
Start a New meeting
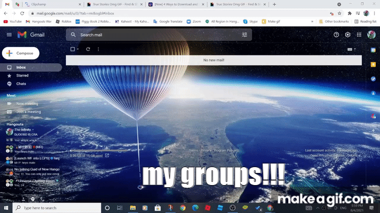[x=27, y=104]
